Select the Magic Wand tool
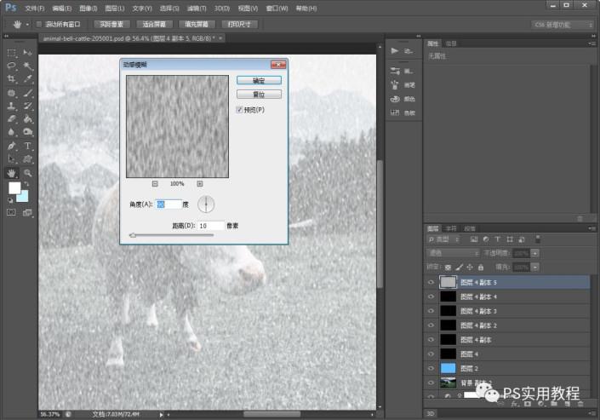 click(27, 66)
